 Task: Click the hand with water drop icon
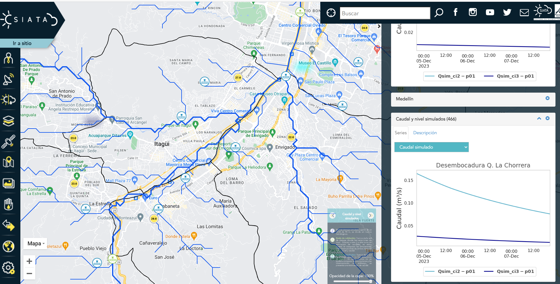[8, 204]
